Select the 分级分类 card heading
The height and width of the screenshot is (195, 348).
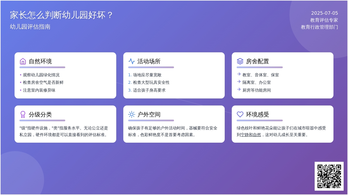tap(40, 114)
